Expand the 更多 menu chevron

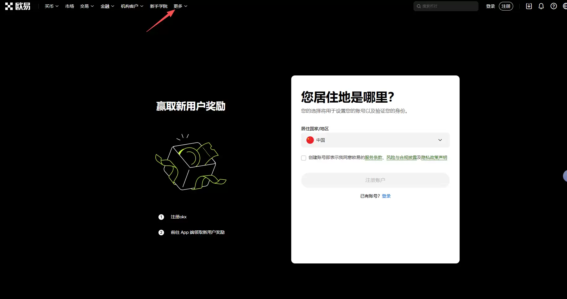point(186,6)
